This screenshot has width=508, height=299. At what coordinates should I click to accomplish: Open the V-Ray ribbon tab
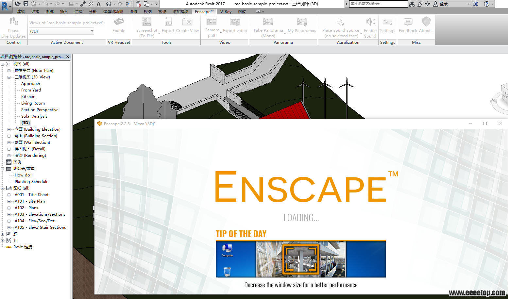pos(226,11)
